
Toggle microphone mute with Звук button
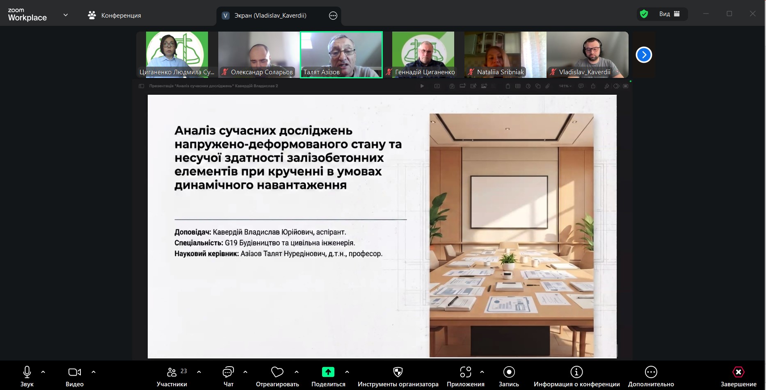27,372
